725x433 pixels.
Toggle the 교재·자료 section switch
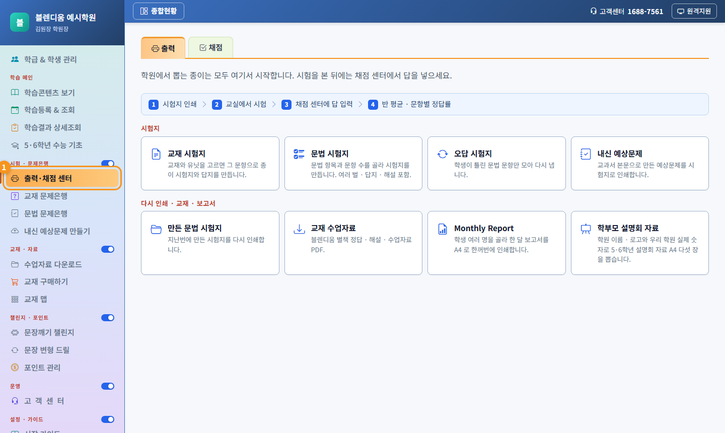(x=108, y=249)
